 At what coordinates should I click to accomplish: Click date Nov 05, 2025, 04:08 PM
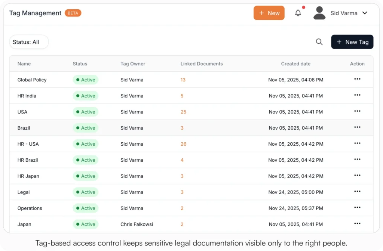pos(296,80)
